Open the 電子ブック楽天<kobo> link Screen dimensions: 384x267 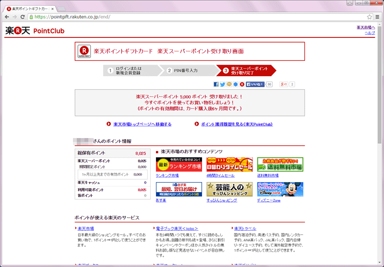[177, 229]
